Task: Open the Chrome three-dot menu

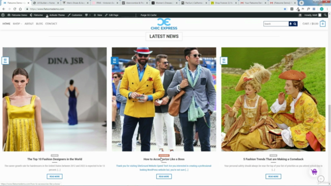Action: (x=327, y=9)
